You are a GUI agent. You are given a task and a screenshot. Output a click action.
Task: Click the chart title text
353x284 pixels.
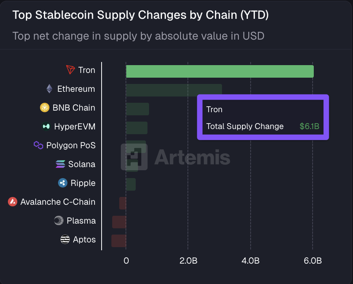point(140,16)
